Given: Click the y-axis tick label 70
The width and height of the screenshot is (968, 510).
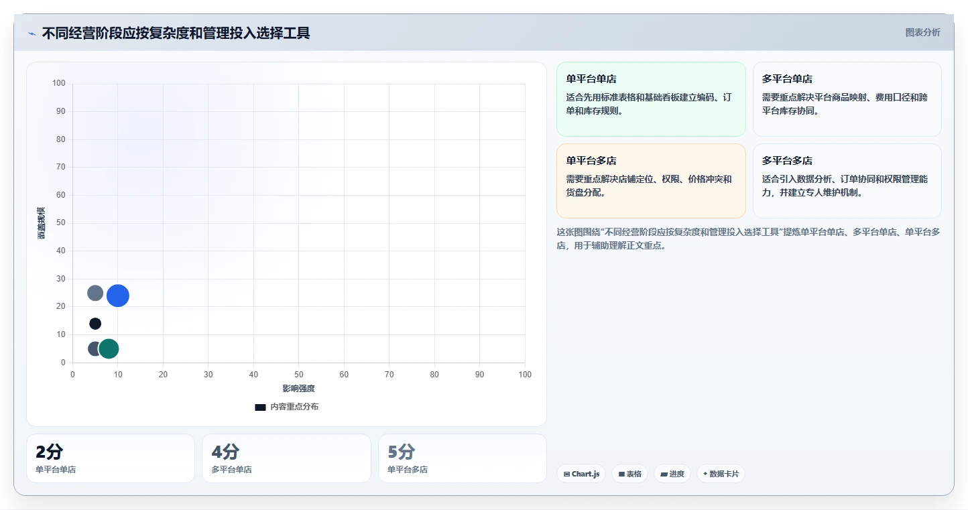Looking at the screenshot, I should pyautogui.click(x=61, y=167).
